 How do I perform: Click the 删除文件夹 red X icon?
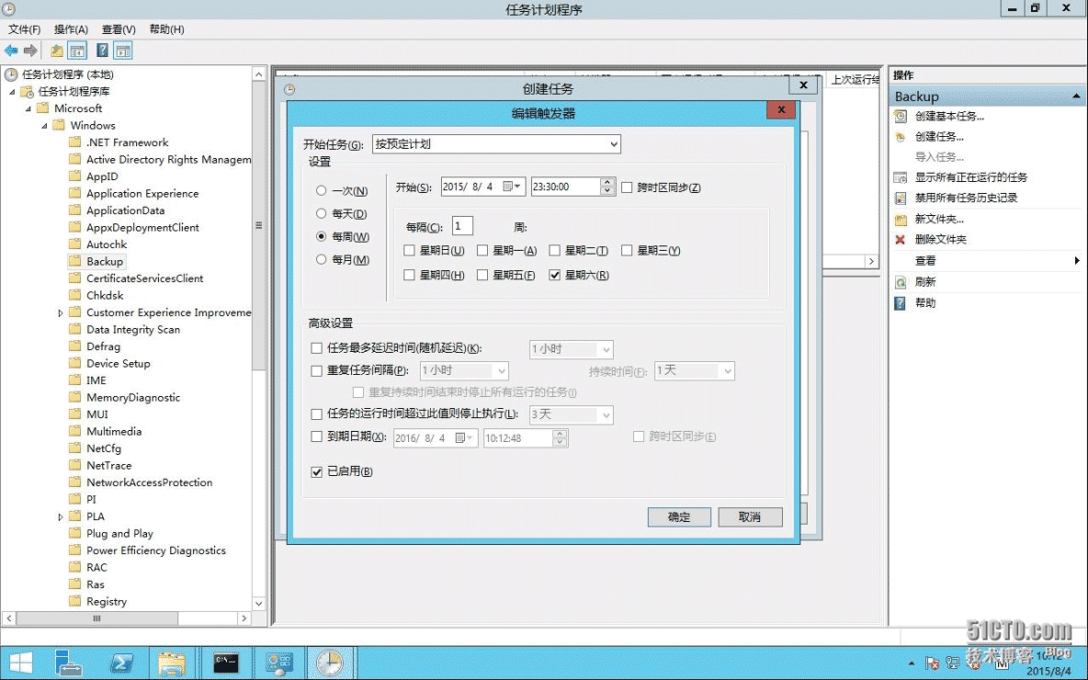(901, 240)
